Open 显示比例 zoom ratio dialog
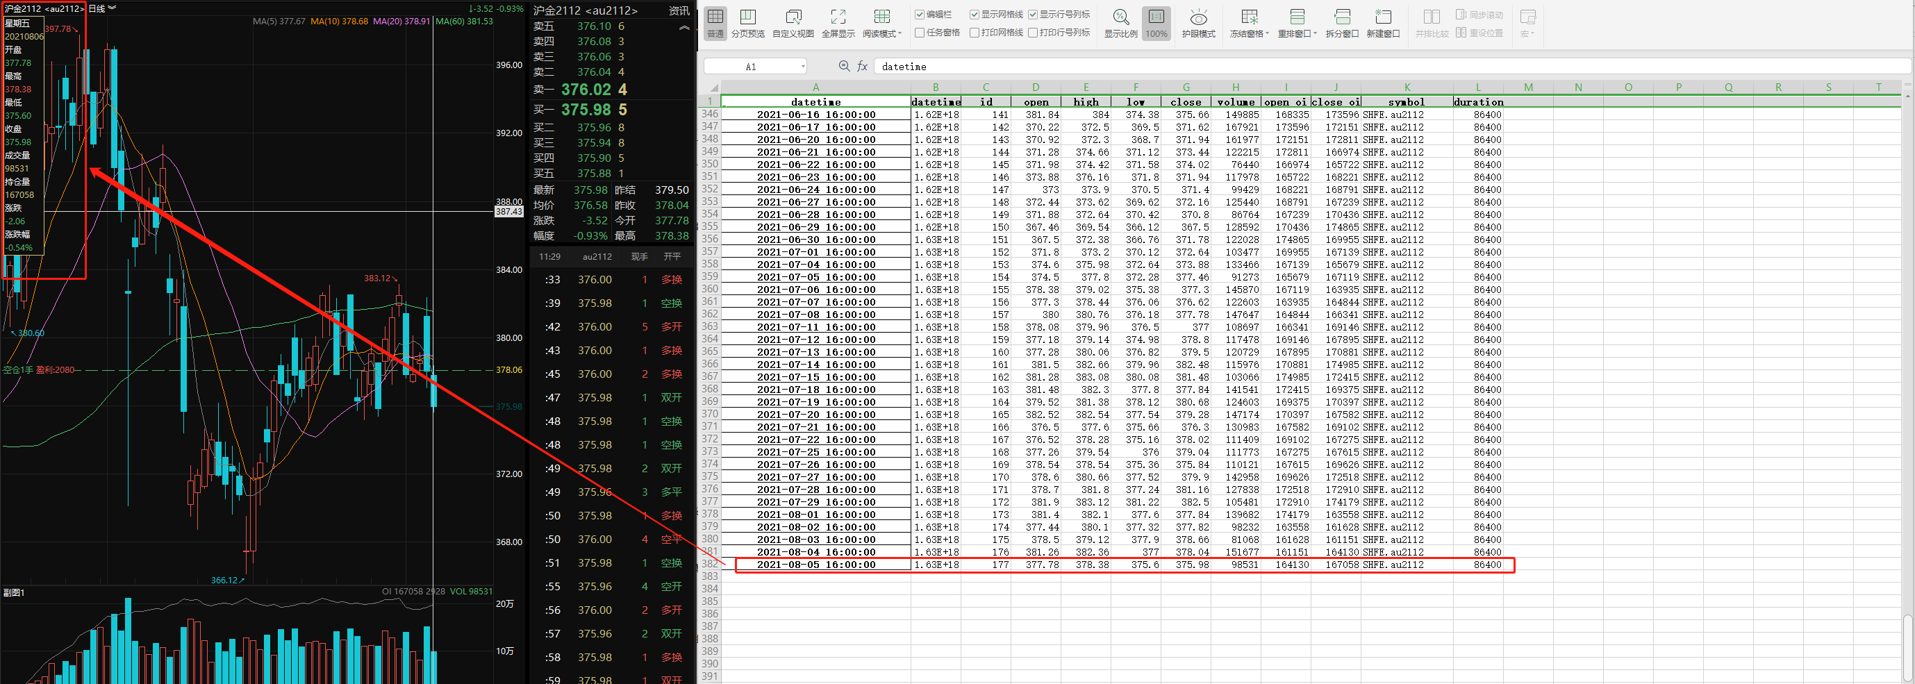The height and width of the screenshot is (684, 1915). (x=1120, y=22)
